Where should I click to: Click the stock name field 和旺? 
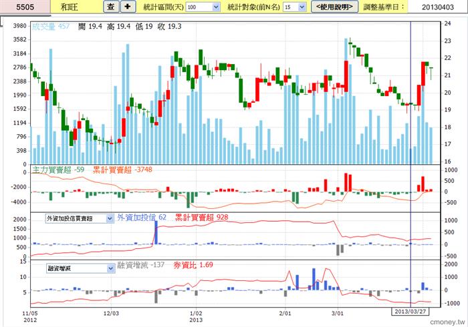click(68, 7)
